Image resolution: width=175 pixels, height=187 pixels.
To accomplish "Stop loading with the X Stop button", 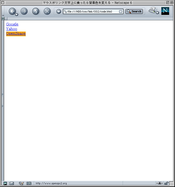I will click(47, 11).
